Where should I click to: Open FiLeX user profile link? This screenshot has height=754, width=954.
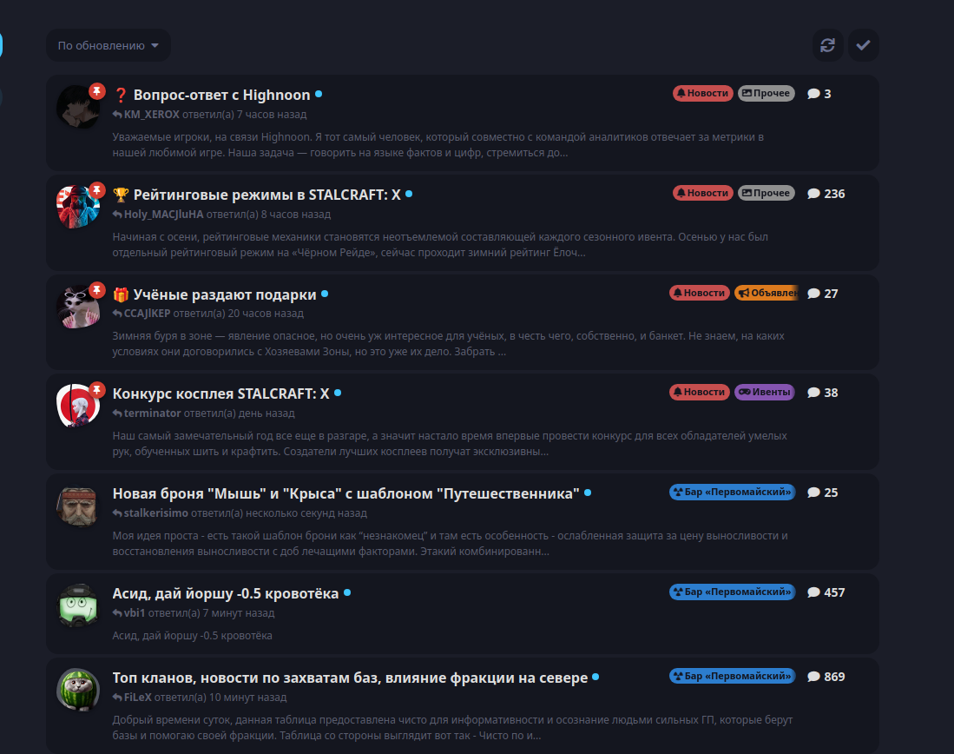pyautogui.click(x=137, y=698)
